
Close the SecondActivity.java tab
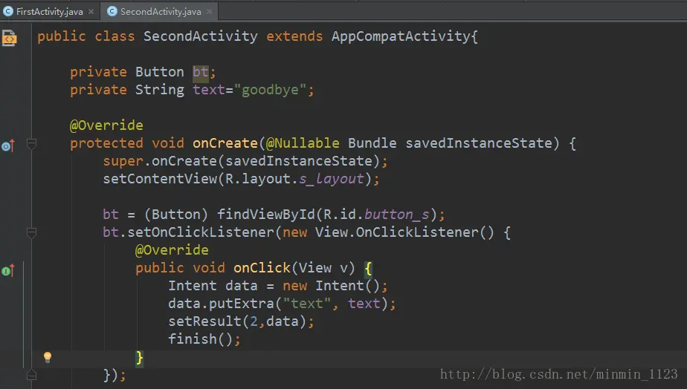point(210,12)
